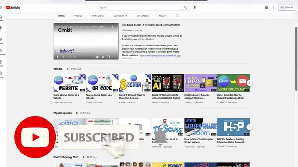Play the featured Blooket video
The image size is (298, 167).
click(x=58, y=57)
